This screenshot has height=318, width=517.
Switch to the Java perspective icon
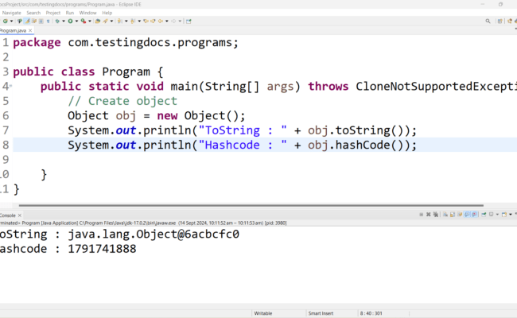[509, 21]
